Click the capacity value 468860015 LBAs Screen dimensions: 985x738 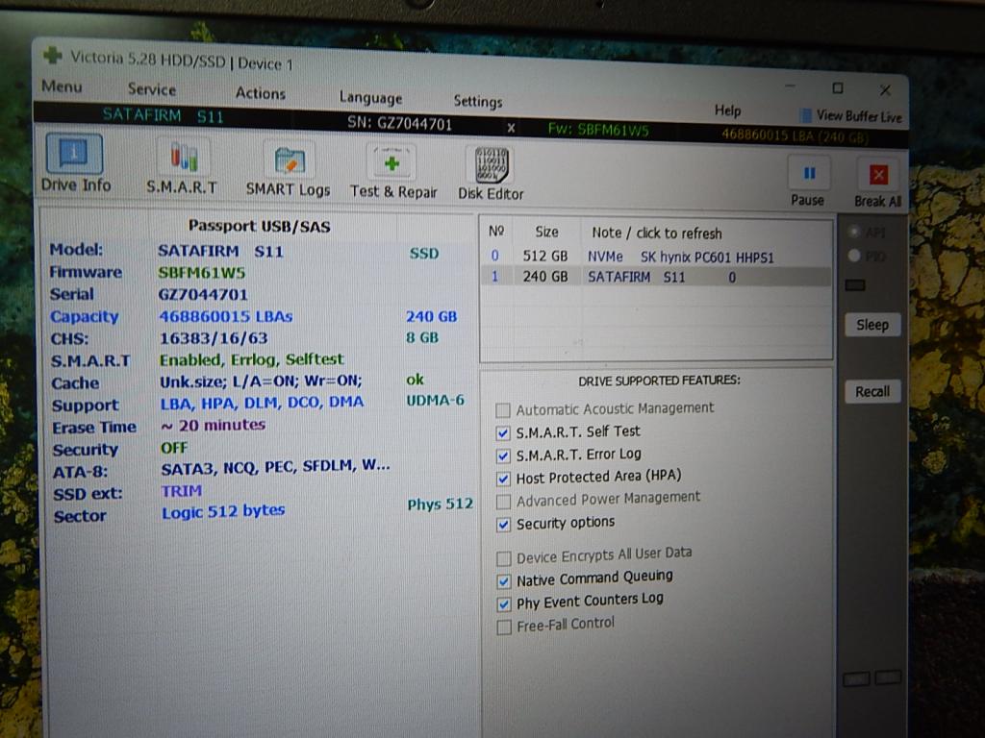click(225, 316)
